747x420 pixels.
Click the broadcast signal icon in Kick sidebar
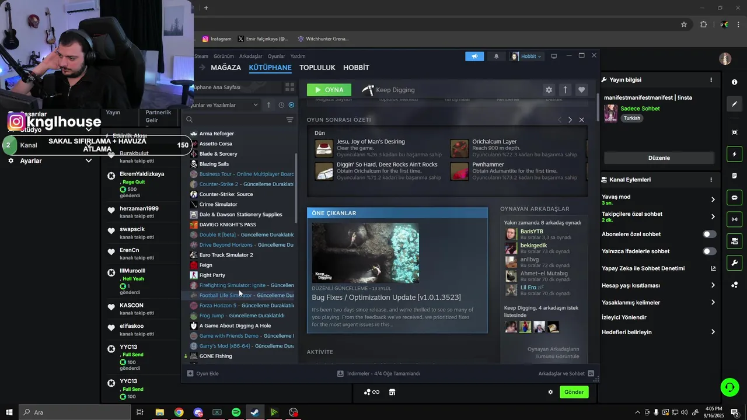(x=734, y=219)
